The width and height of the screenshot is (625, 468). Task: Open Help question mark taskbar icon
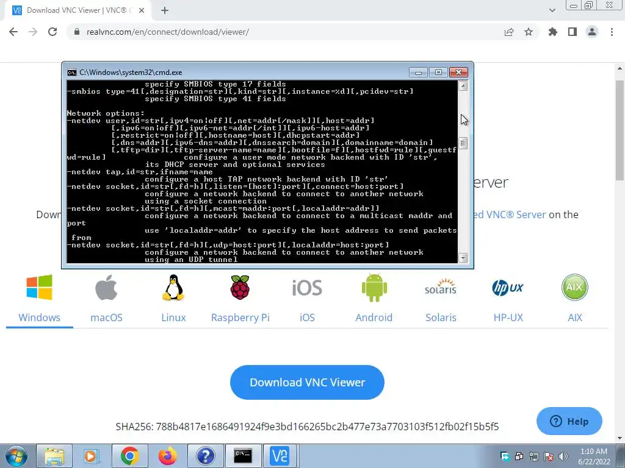click(x=205, y=456)
